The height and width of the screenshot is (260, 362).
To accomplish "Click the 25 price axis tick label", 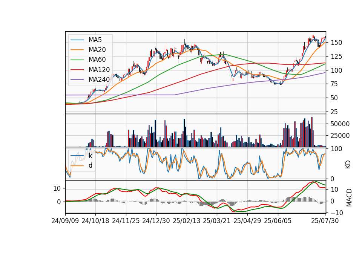I will pyautogui.click(x=334, y=112).
